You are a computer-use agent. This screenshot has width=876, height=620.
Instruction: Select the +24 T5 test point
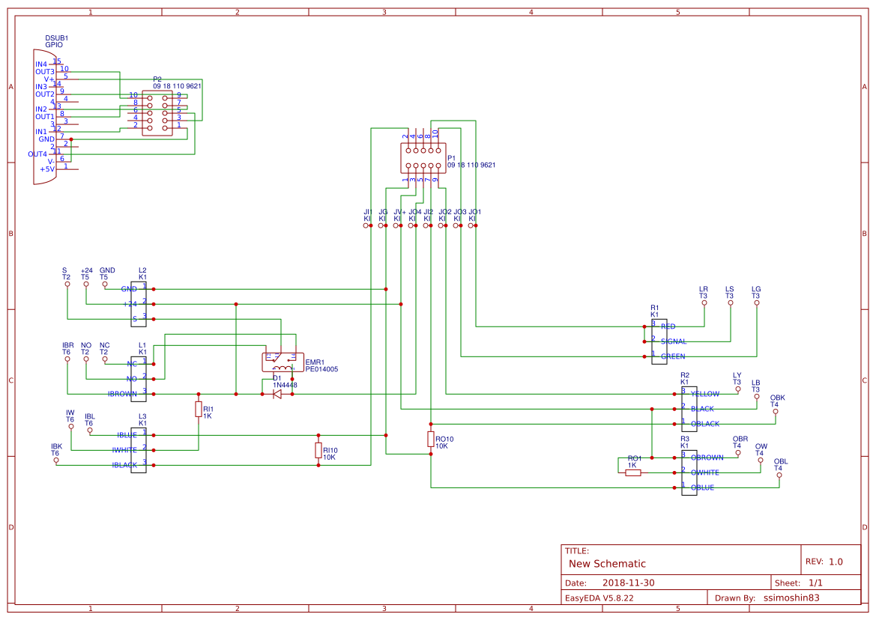tap(85, 283)
